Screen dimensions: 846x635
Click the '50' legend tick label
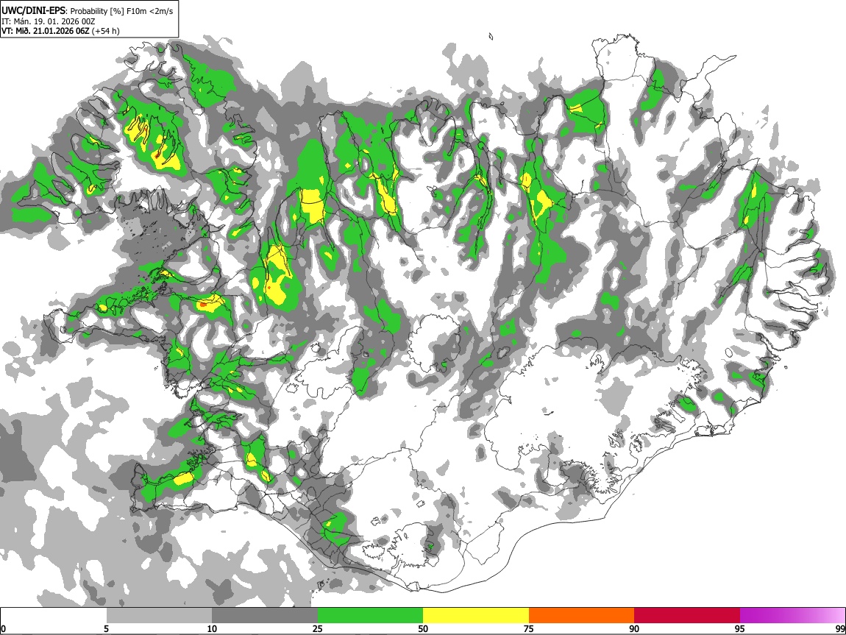pyautogui.click(x=423, y=629)
